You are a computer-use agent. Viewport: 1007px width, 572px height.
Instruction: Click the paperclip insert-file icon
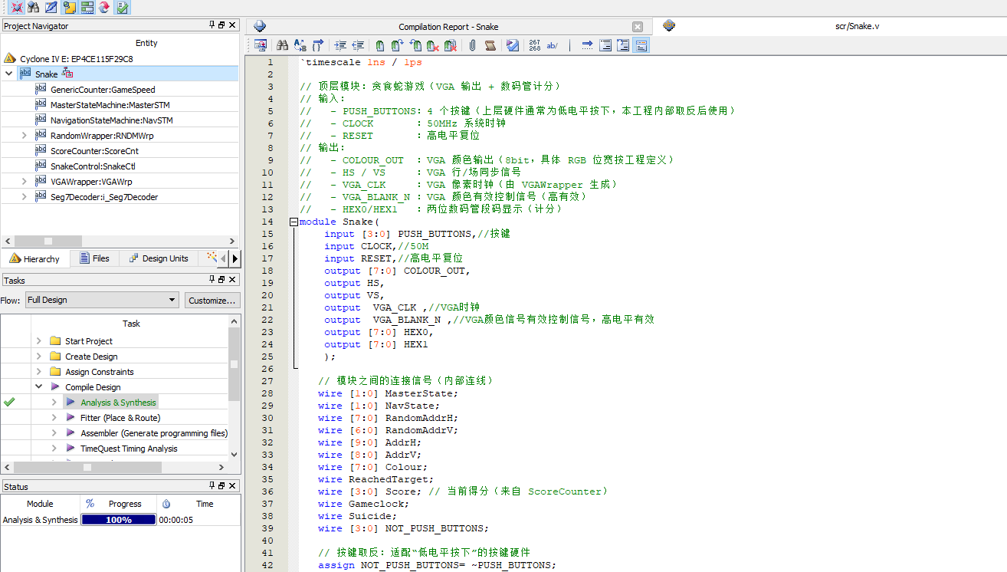click(x=473, y=45)
